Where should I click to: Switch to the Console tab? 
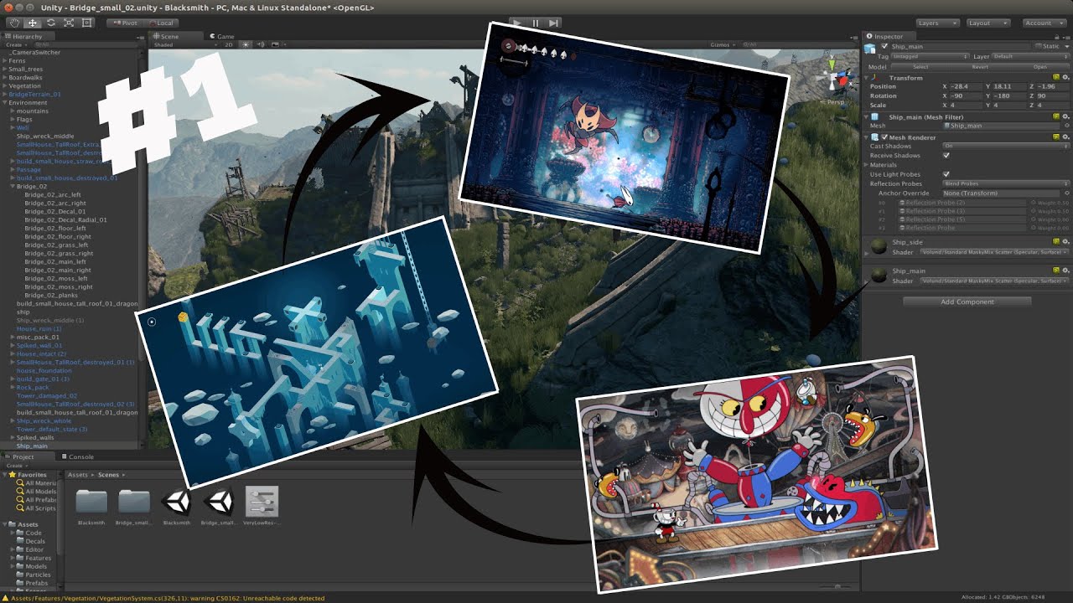point(78,456)
